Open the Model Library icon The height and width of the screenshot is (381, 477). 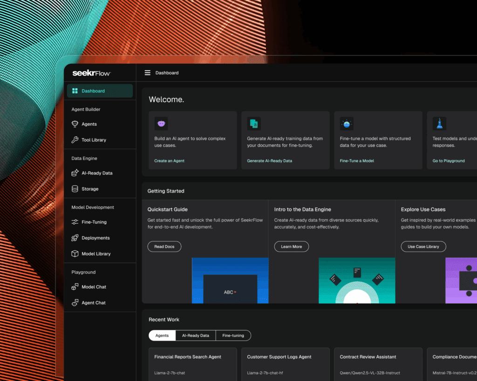pyautogui.click(x=75, y=254)
